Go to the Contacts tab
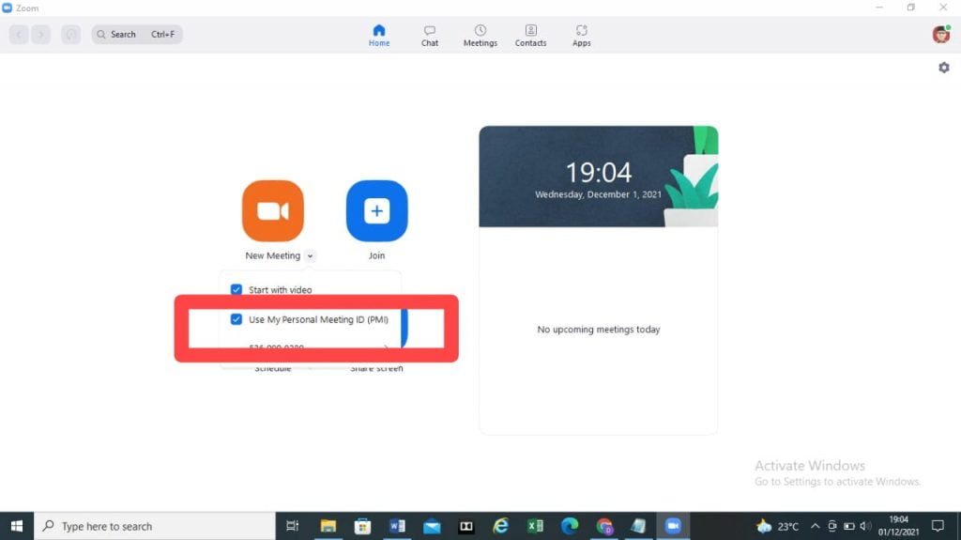 pyautogui.click(x=530, y=36)
